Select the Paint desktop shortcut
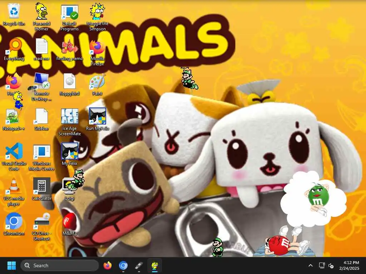366x274 pixels. pos(97,84)
